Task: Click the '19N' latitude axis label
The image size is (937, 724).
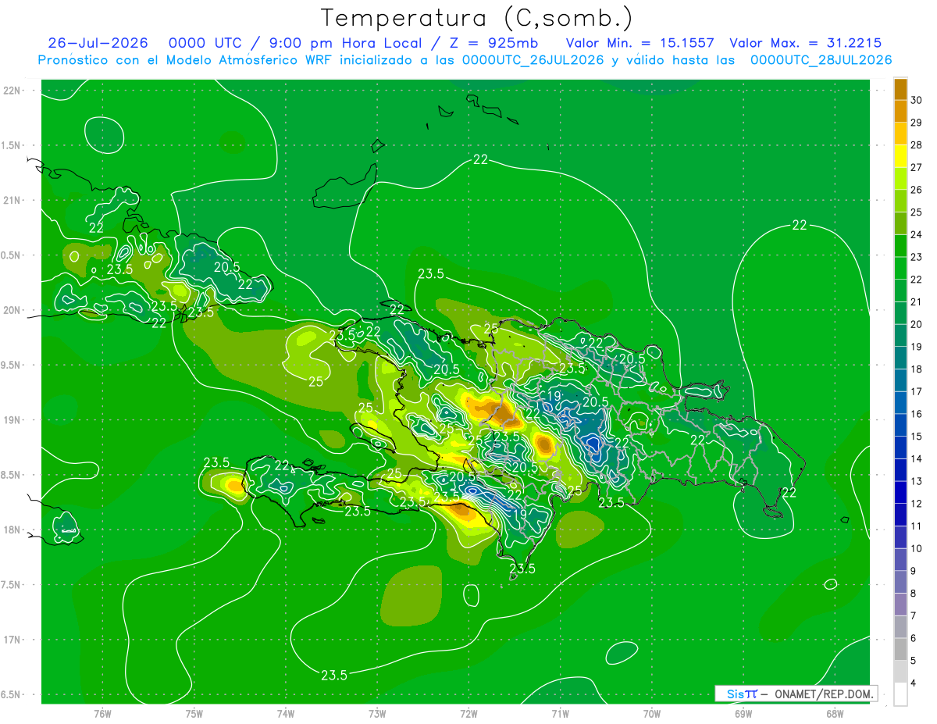Action: point(12,420)
